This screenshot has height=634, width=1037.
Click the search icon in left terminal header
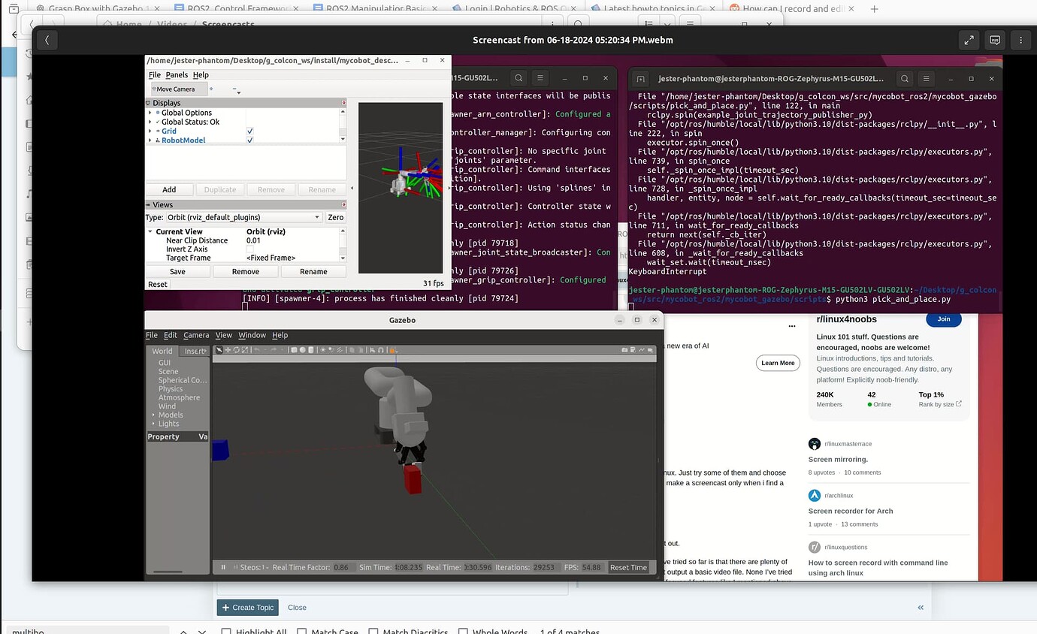coord(518,78)
